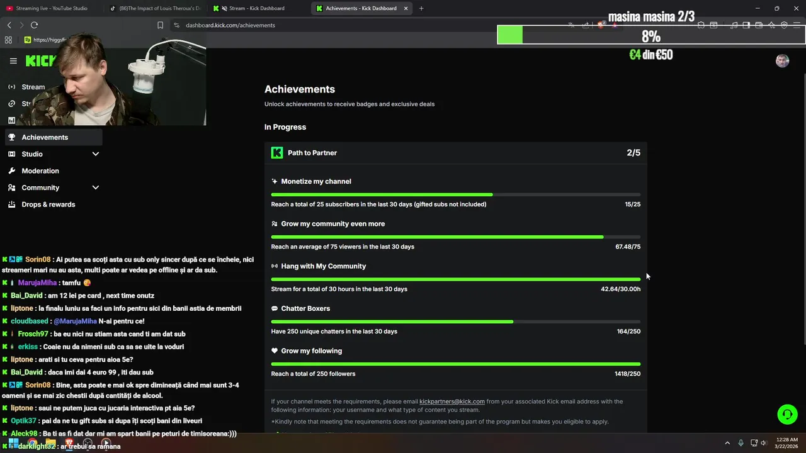Click the Path to Partner 2/5 counter
Viewport: 806px width, 453px height.
click(633, 153)
